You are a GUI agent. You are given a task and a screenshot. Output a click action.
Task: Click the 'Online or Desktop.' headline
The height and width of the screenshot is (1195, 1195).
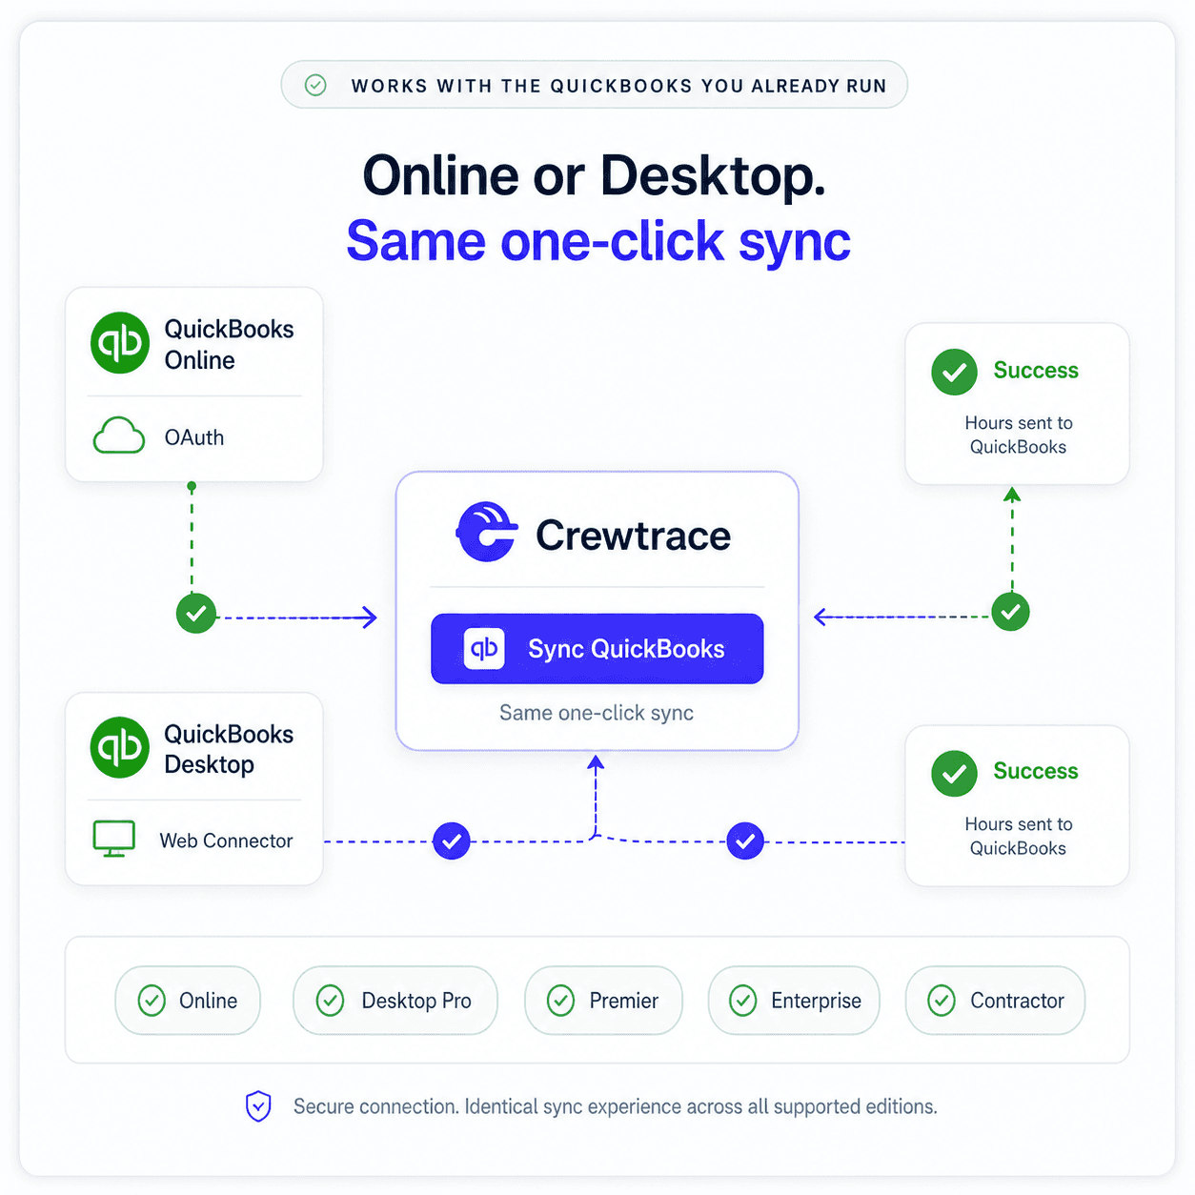coord(595,175)
